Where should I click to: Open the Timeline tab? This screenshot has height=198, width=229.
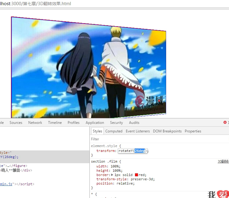coord(55,123)
